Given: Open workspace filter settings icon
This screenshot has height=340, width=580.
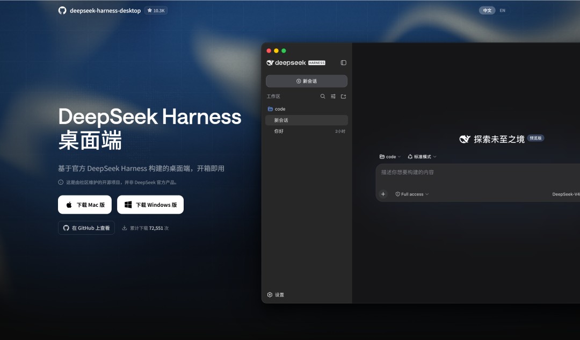Looking at the screenshot, I should point(333,96).
